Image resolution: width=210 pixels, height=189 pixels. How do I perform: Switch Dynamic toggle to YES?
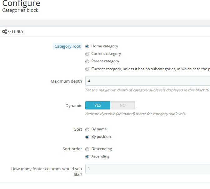click(x=98, y=105)
